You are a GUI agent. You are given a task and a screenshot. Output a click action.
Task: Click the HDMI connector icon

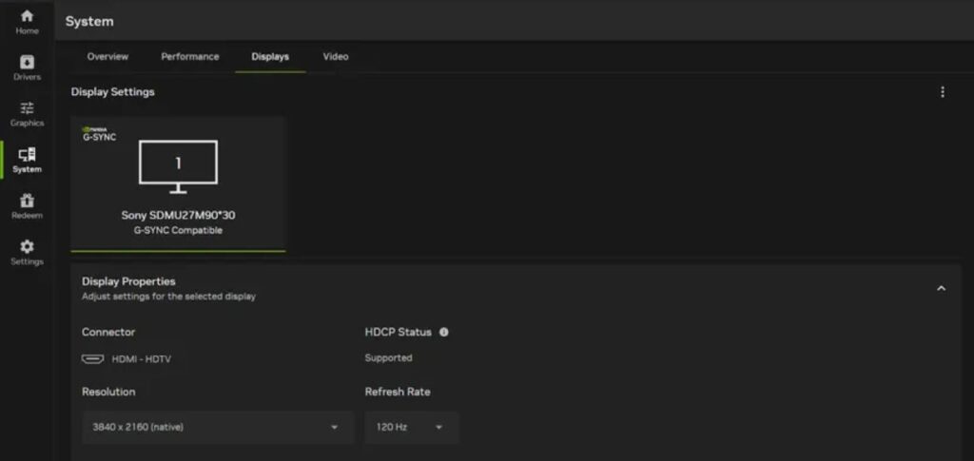pyautogui.click(x=92, y=358)
